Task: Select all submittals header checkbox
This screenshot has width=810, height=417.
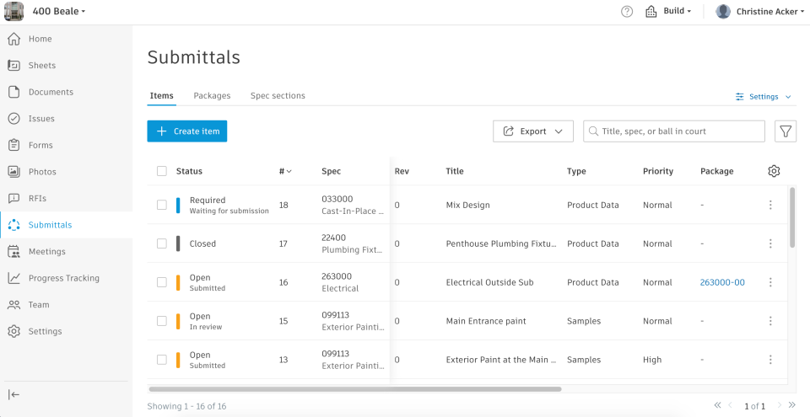Action: (x=162, y=171)
